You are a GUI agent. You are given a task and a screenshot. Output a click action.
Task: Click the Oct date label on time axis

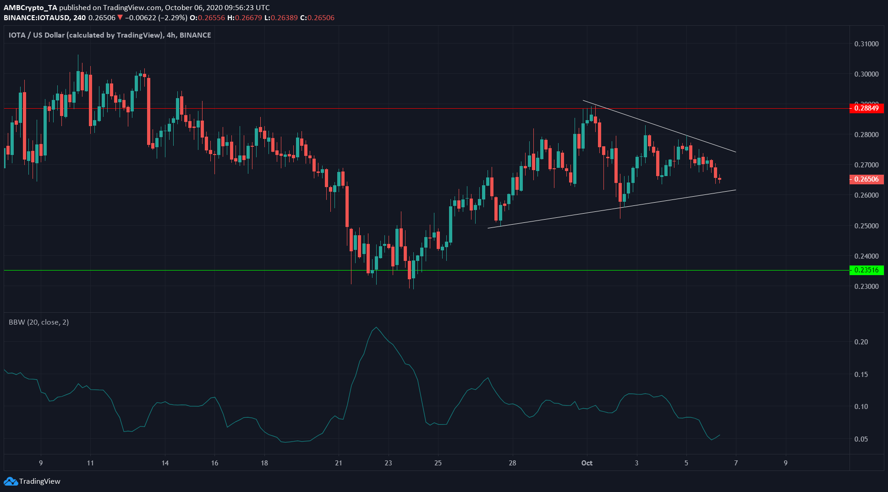587,463
